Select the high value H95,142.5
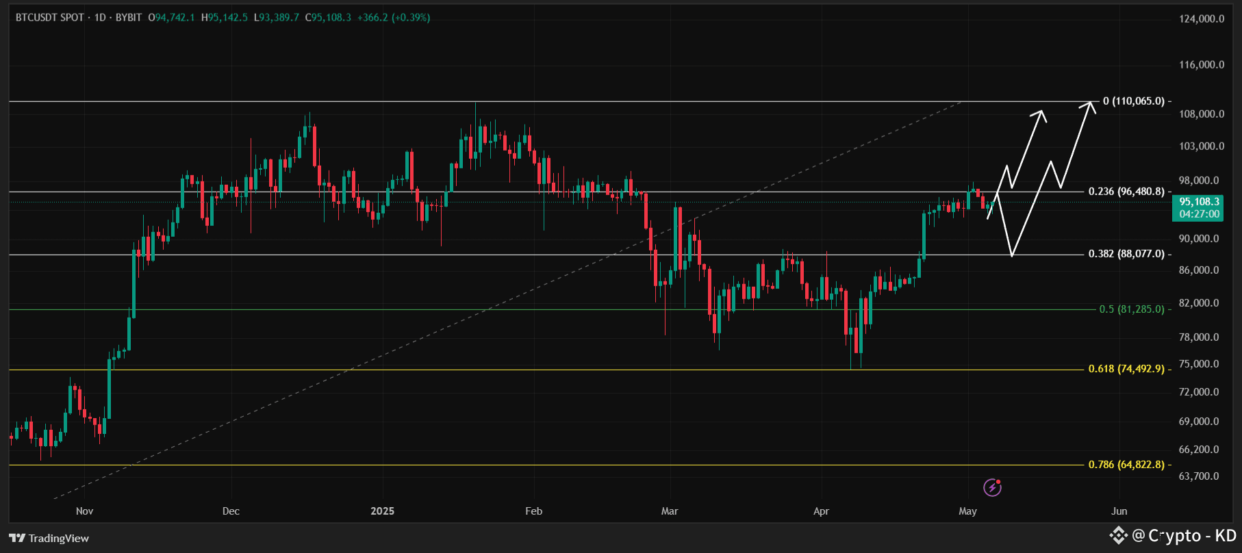 225,17
